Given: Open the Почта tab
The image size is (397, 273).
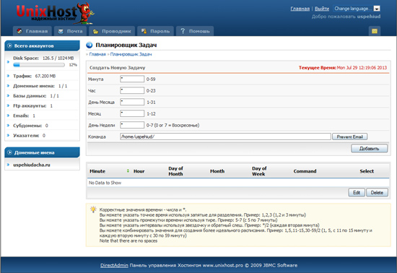Looking at the screenshot, I should (x=71, y=31).
